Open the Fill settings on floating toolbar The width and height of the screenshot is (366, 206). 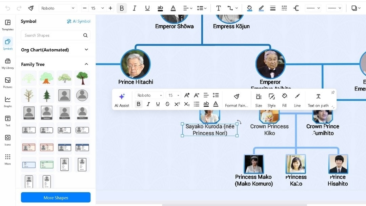285,100
